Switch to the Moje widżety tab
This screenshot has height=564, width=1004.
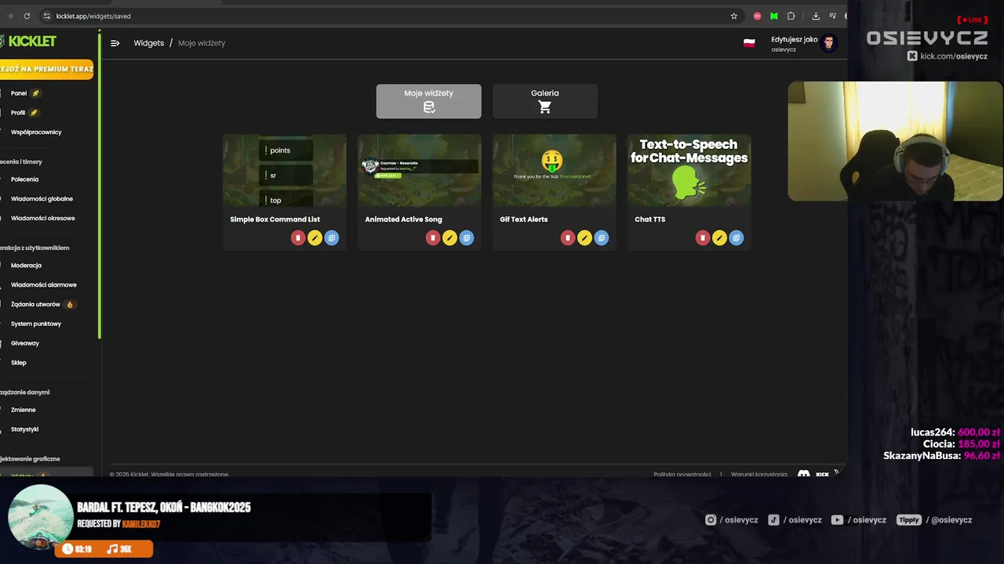tap(428, 102)
